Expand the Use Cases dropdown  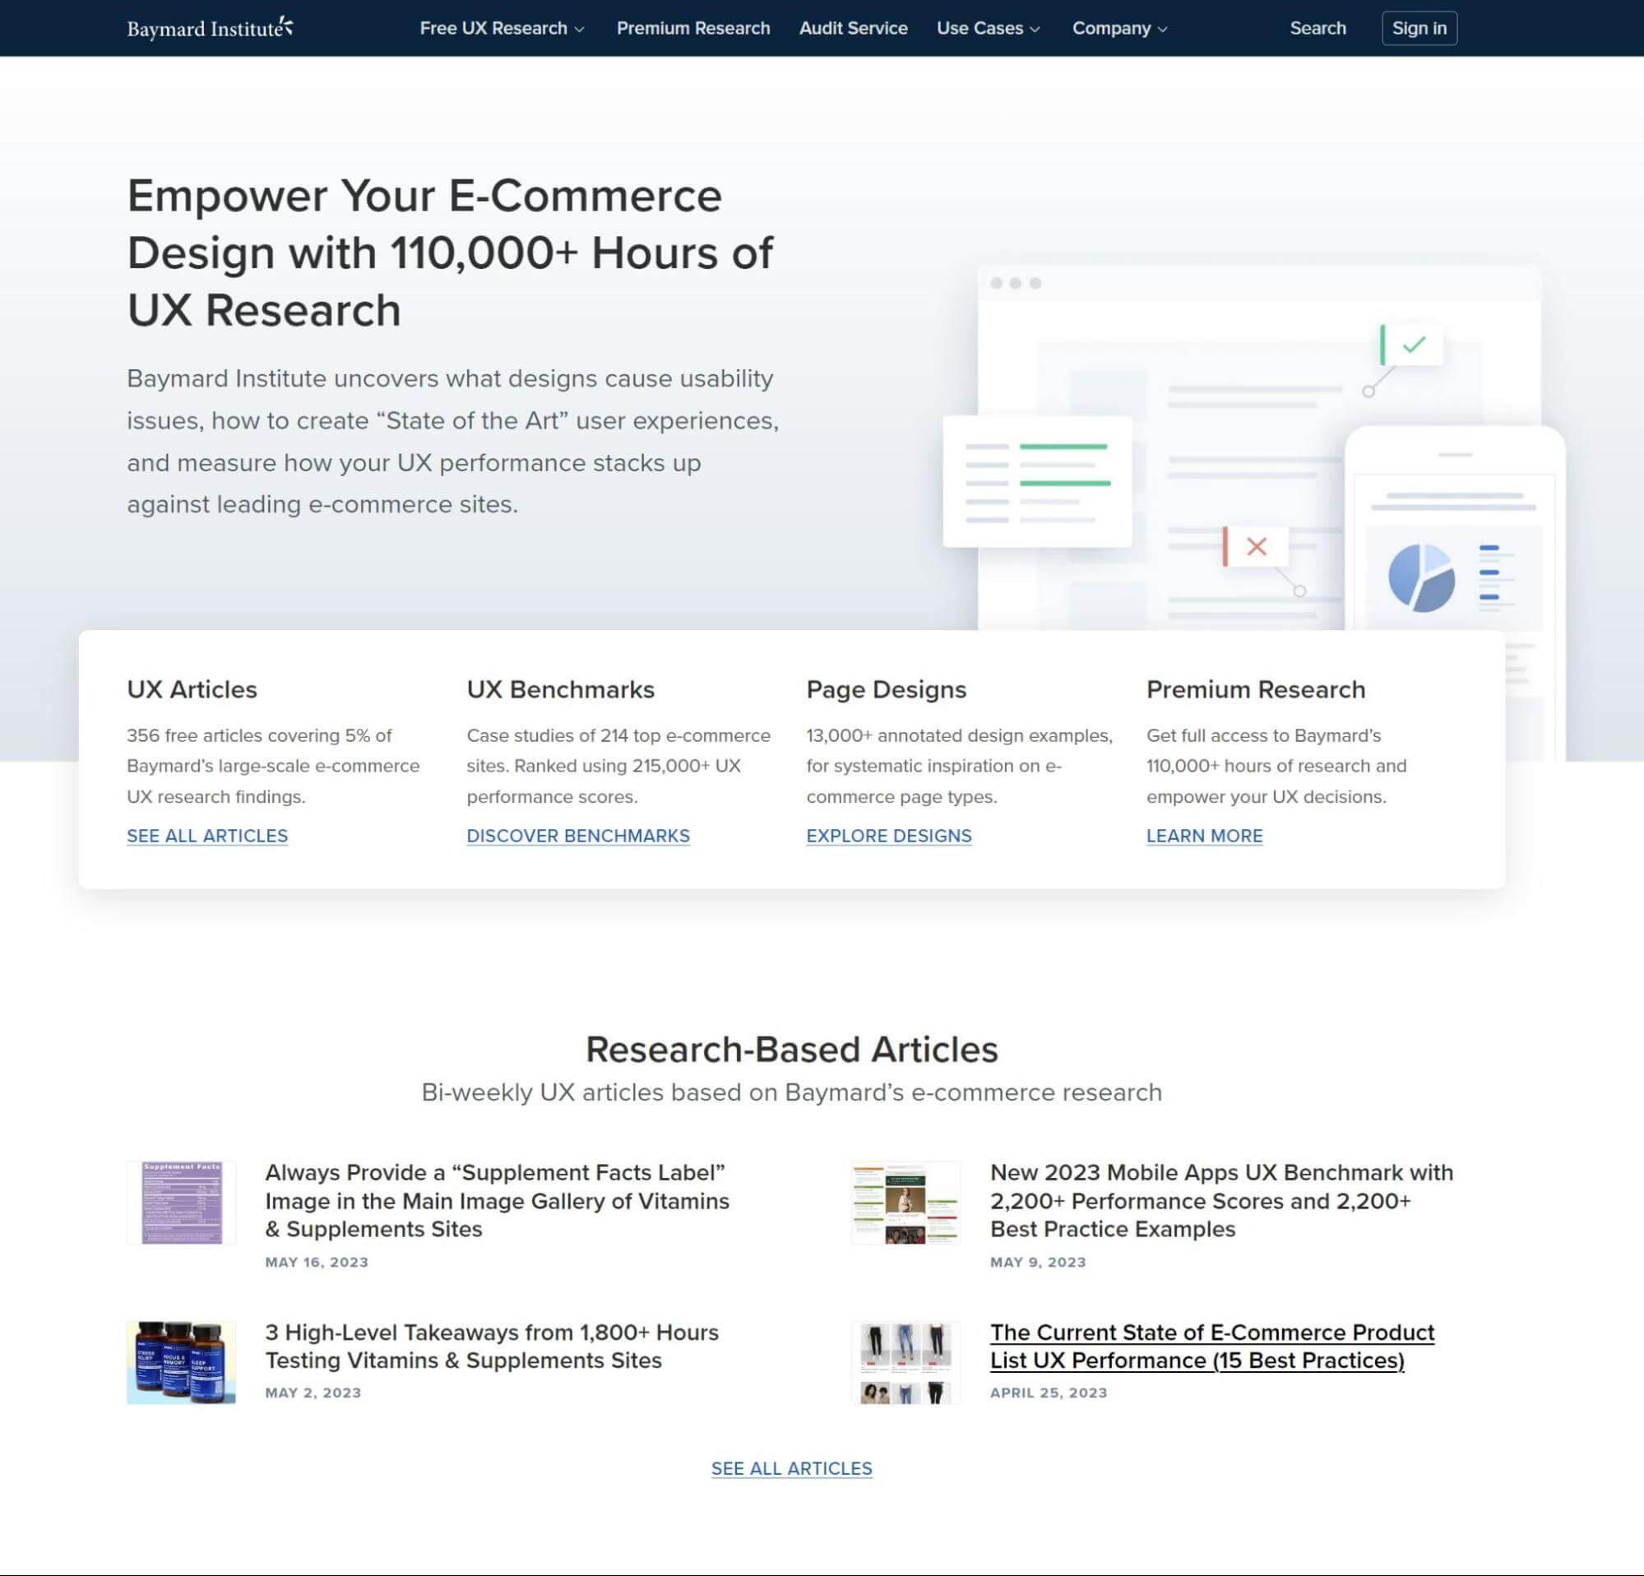pos(988,28)
